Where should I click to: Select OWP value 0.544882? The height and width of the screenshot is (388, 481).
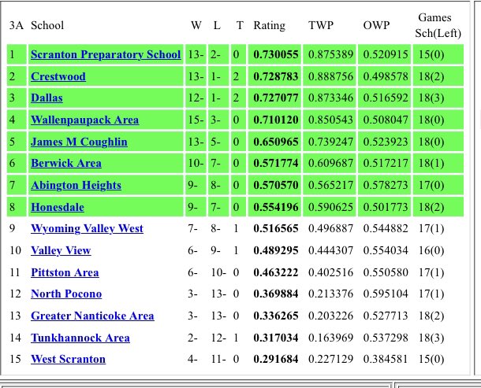coord(386,228)
